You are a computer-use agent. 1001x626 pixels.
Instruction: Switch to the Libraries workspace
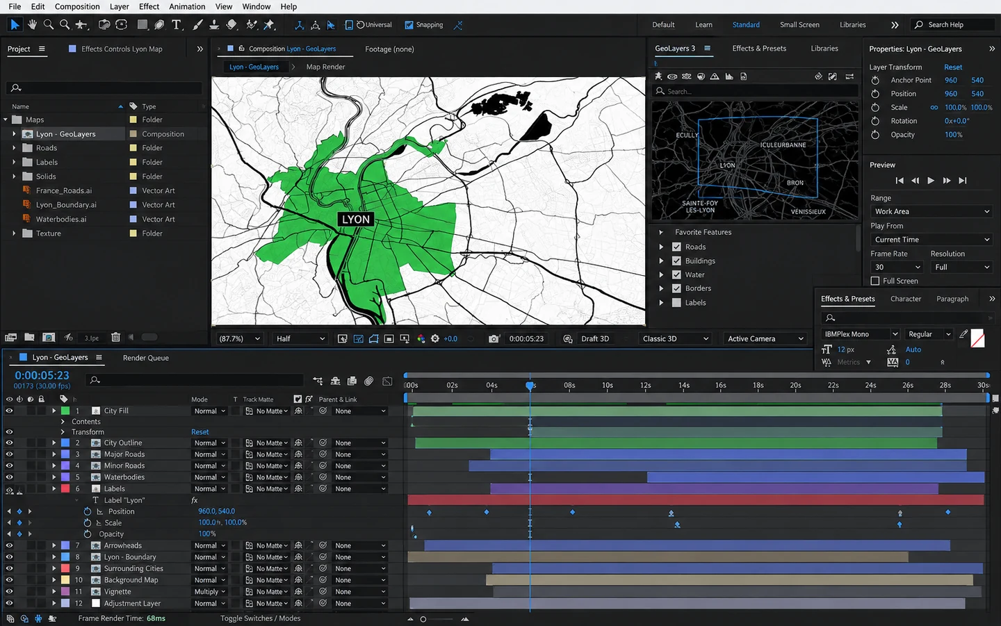click(x=852, y=24)
